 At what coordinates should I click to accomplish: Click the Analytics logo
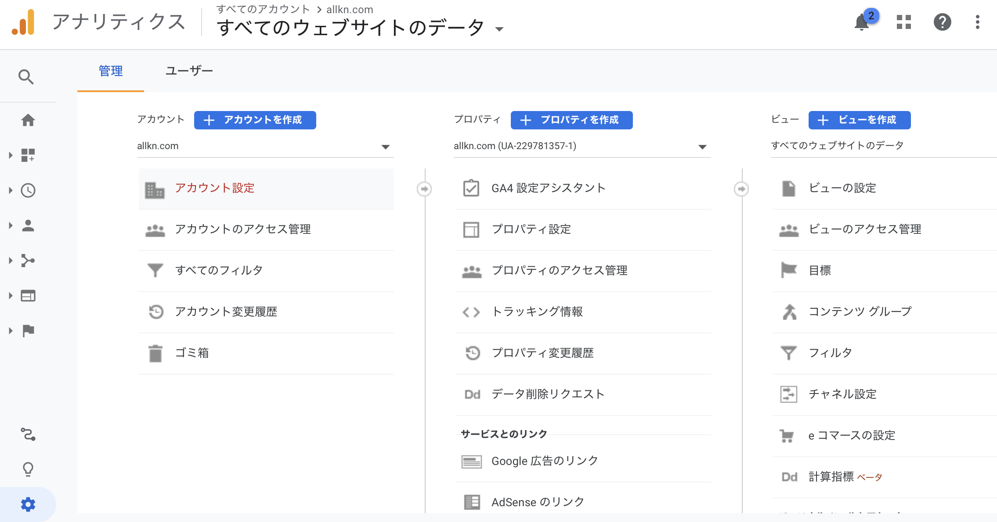pyautogui.click(x=23, y=22)
